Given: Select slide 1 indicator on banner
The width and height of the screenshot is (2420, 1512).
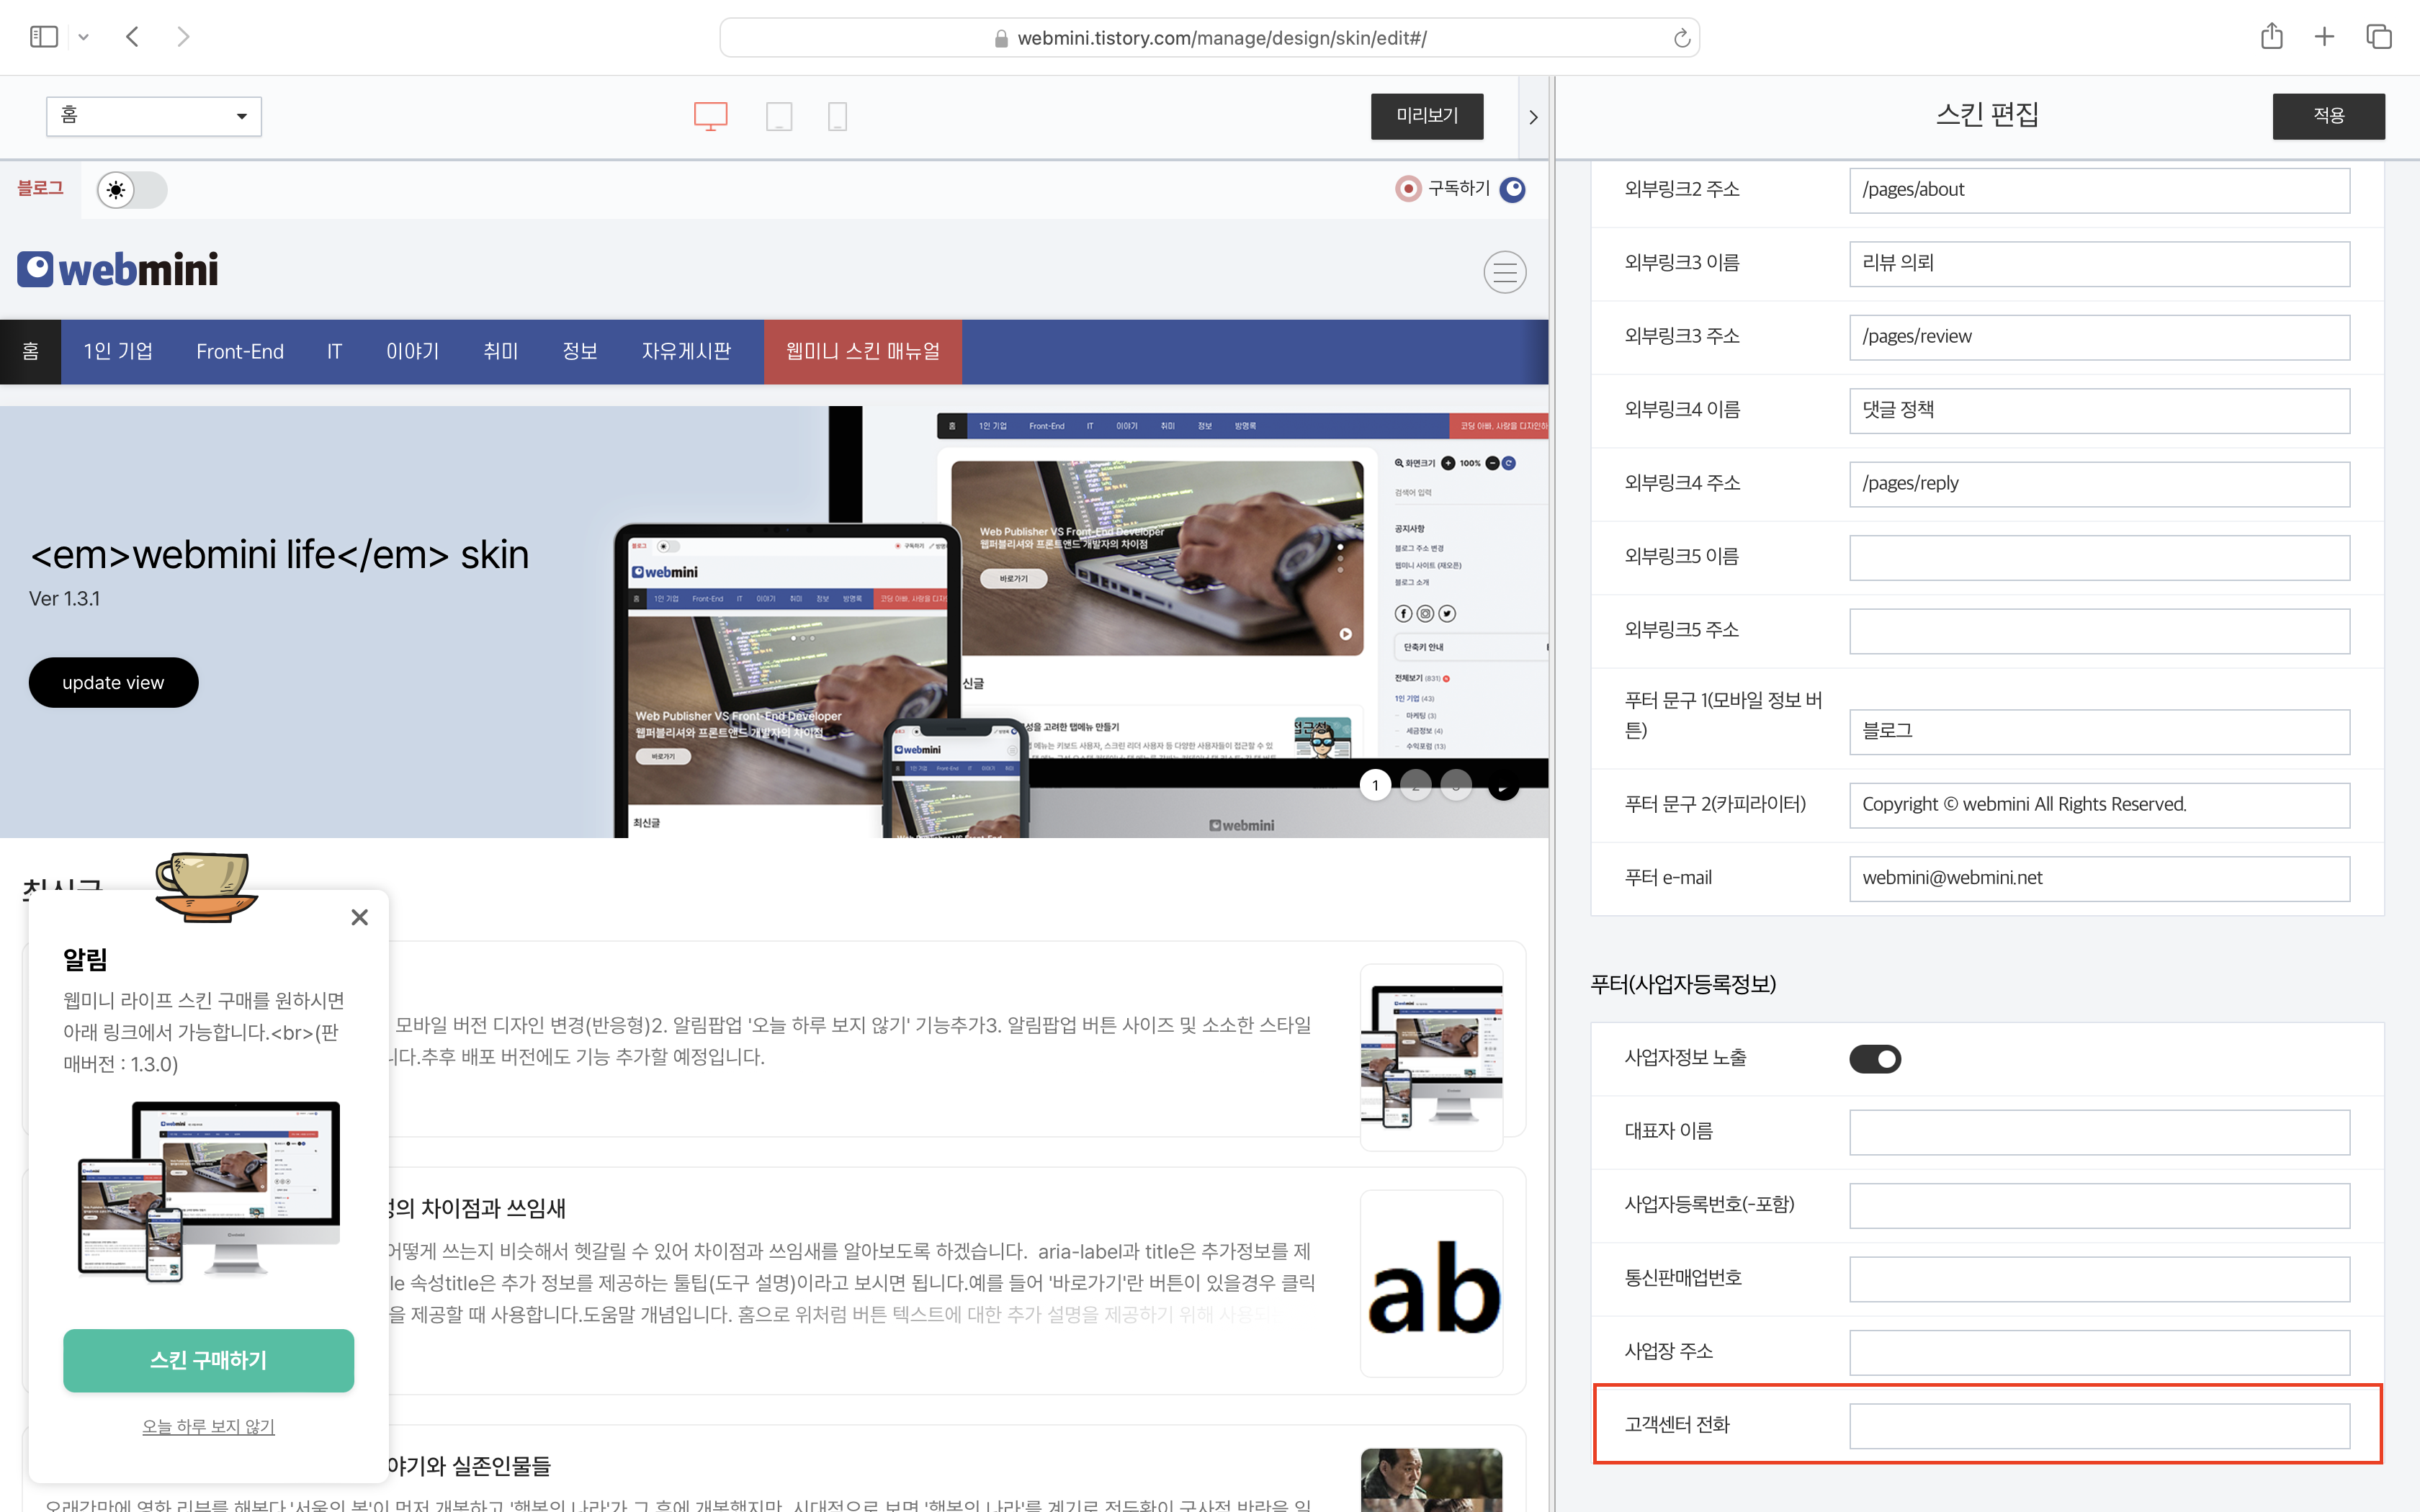Looking at the screenshot, I should [1375, 785].
